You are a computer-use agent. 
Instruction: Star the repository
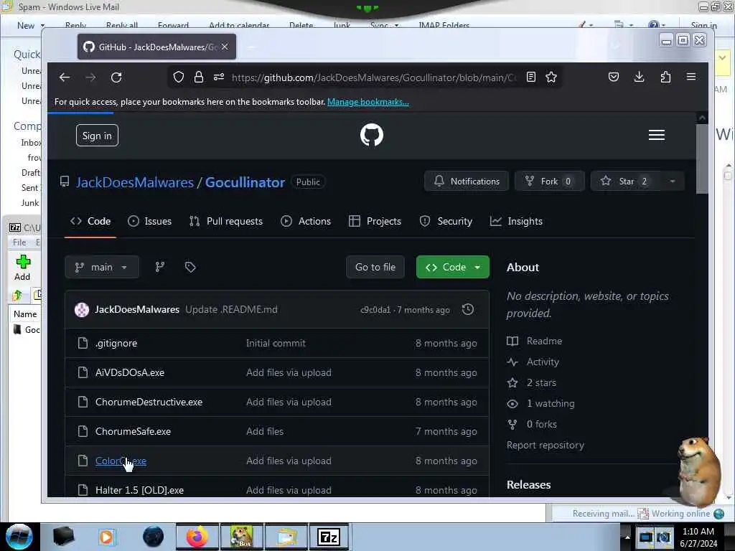tap(626, 182)
